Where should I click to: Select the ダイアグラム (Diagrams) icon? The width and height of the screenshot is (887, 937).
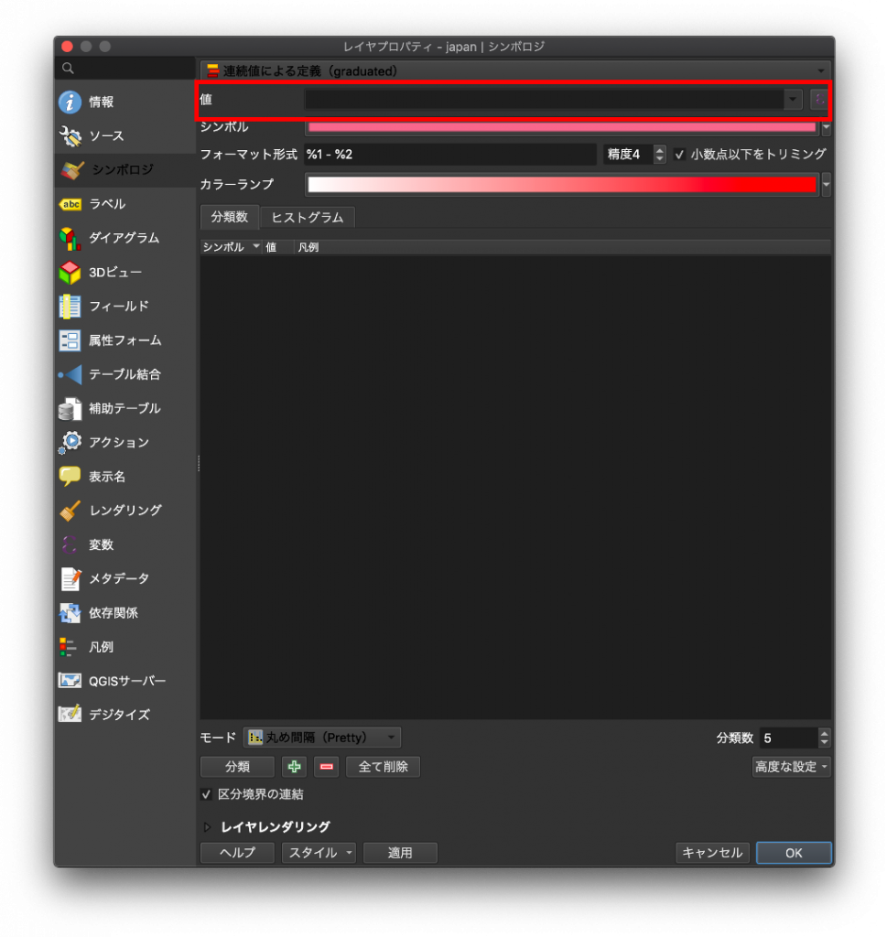pos(70,239)
